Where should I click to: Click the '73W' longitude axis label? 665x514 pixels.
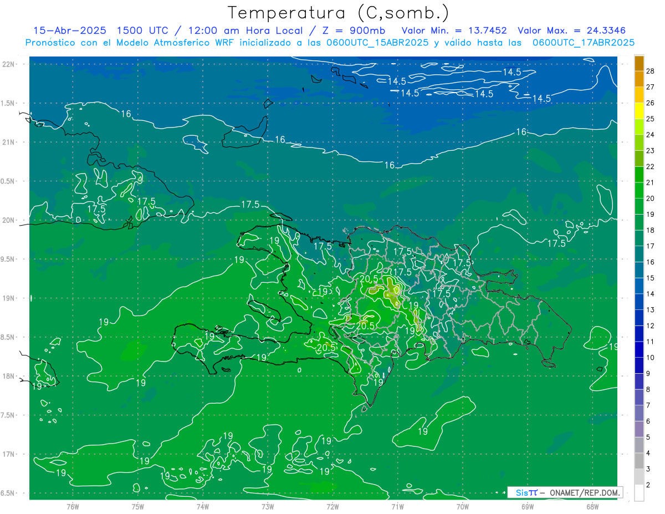268,506
